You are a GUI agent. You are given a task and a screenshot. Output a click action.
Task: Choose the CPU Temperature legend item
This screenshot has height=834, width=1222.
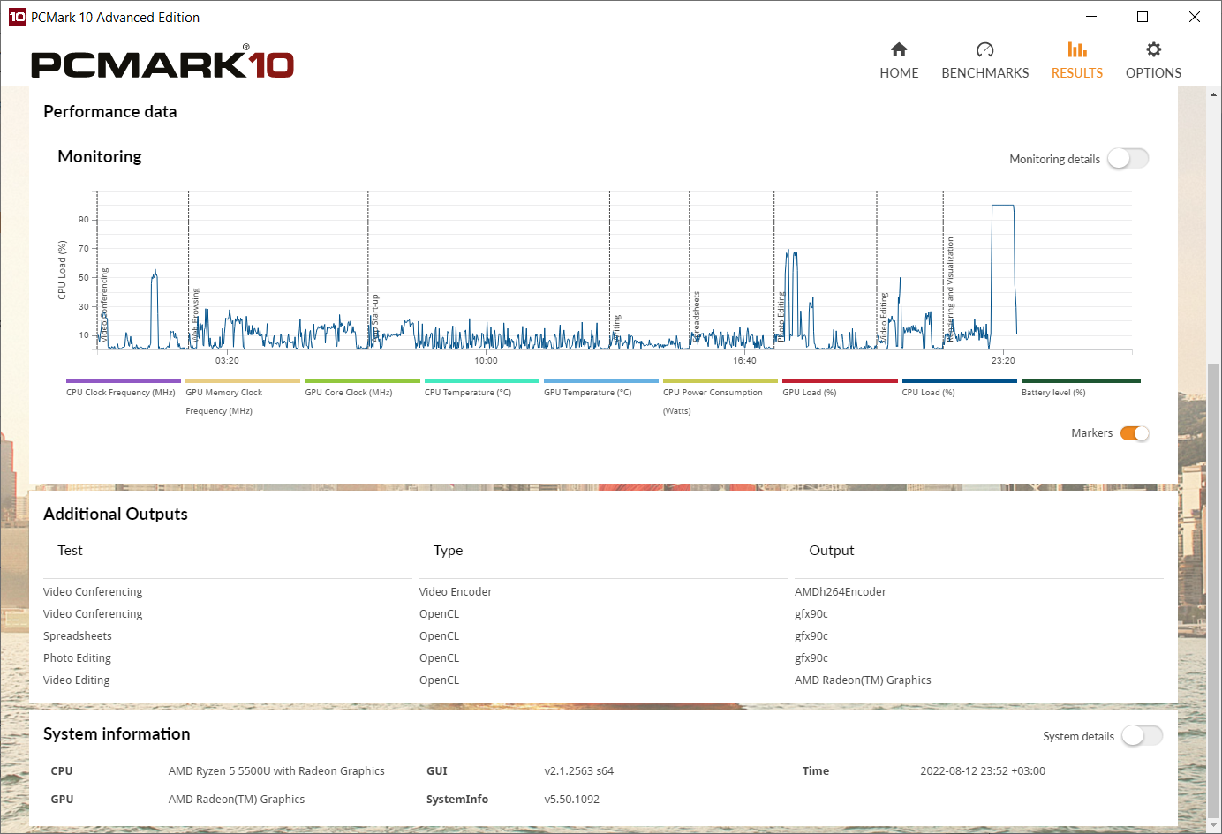click(481, 381)
